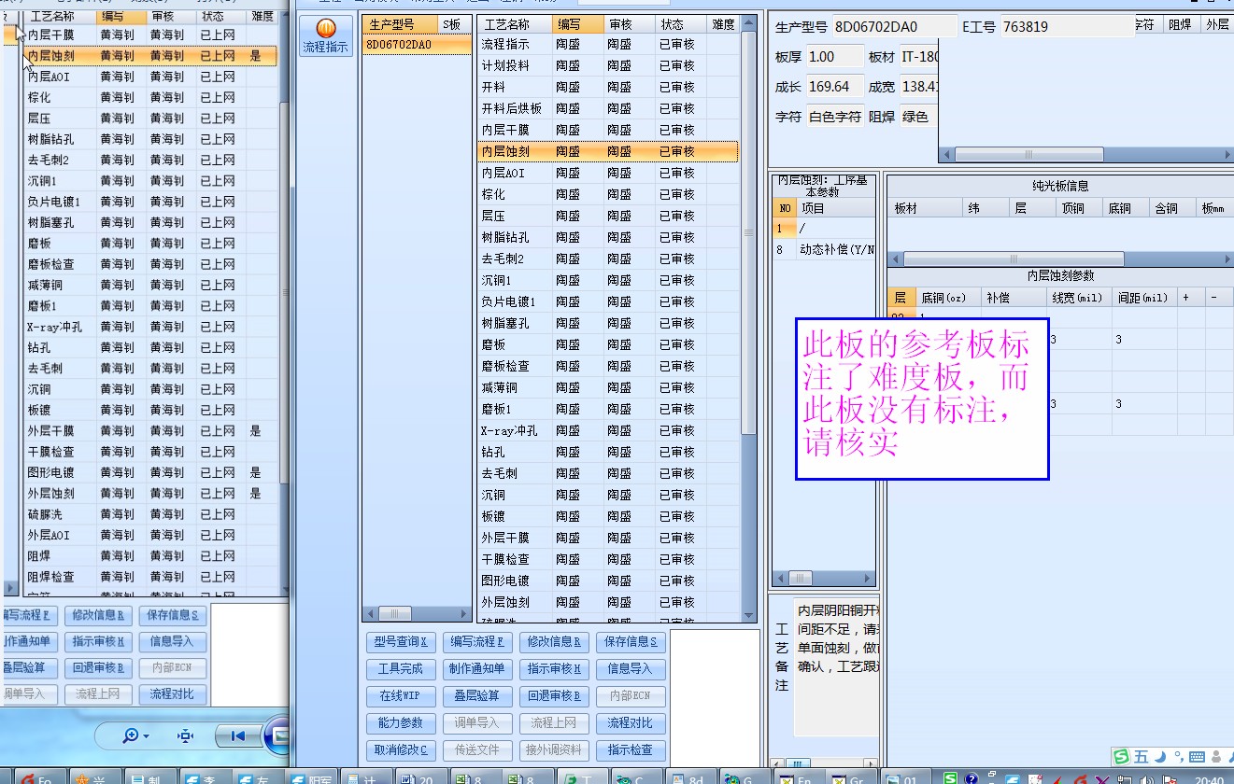This screenshot has width=1234, height=784.
Task: Click the 流程指示 icon button
Action: (326, 36)
